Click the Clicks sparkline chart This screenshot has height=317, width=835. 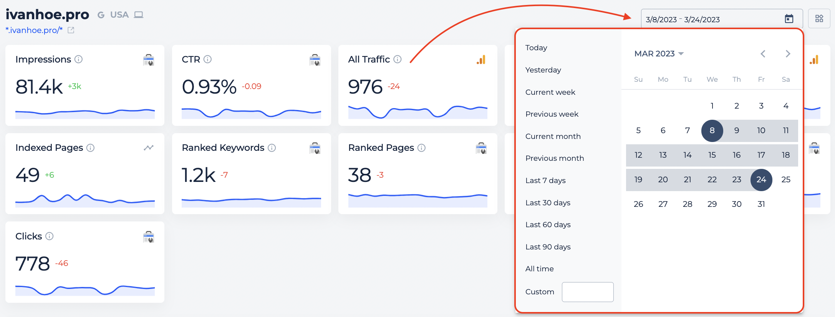pyautogui.click(x=85, y=290)
